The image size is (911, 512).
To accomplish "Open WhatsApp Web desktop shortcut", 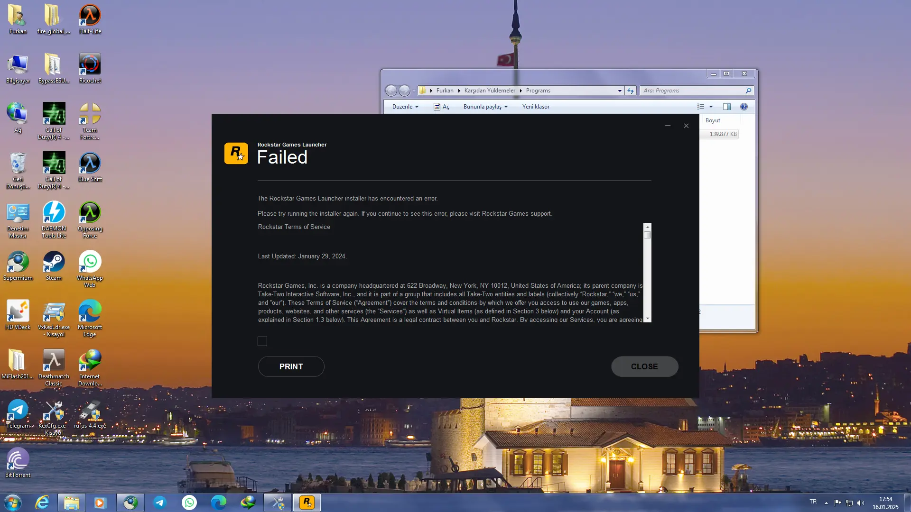I will pyautogui.click(x=90, y=269).
